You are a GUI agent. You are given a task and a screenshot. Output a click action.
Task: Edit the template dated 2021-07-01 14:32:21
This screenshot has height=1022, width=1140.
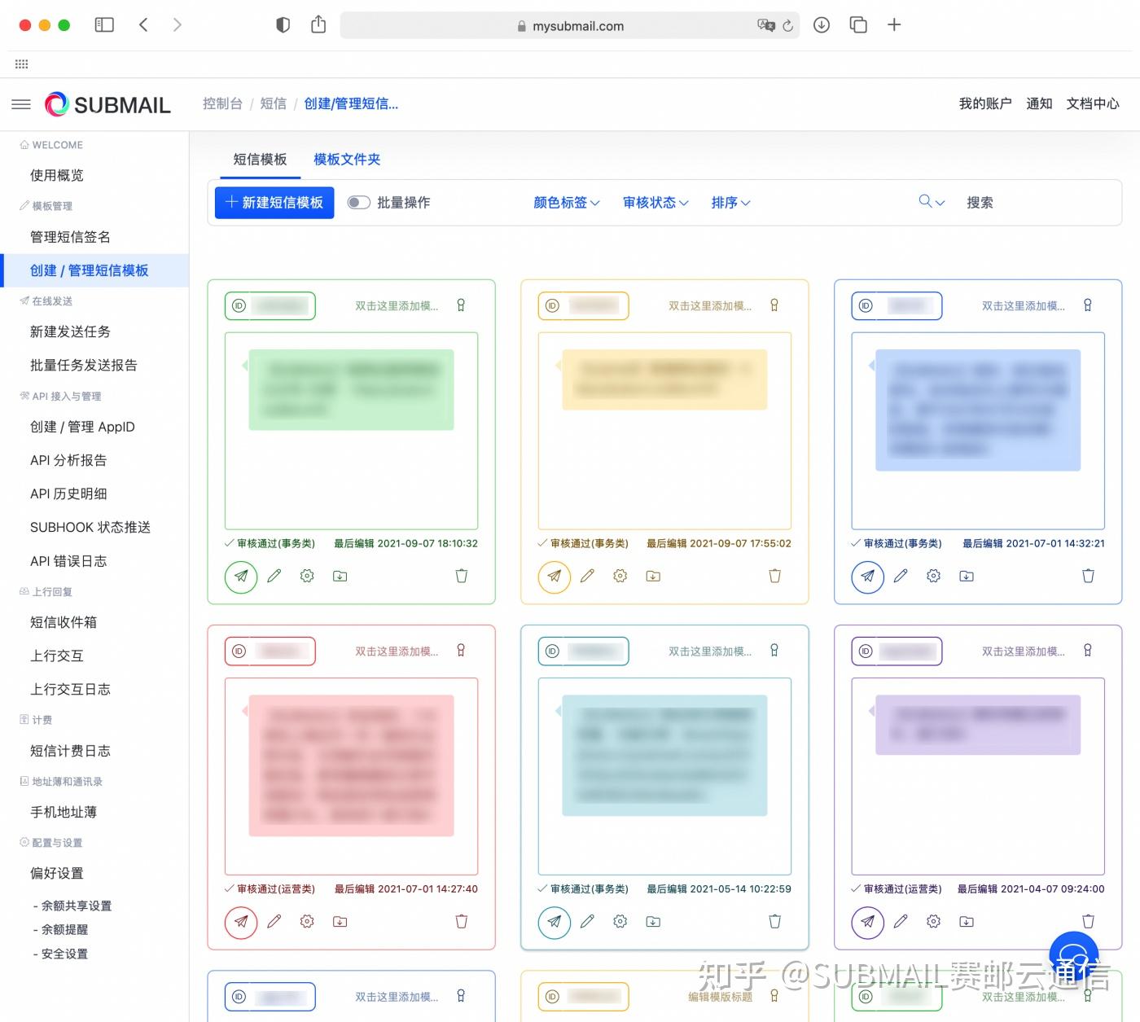(901, 576)
